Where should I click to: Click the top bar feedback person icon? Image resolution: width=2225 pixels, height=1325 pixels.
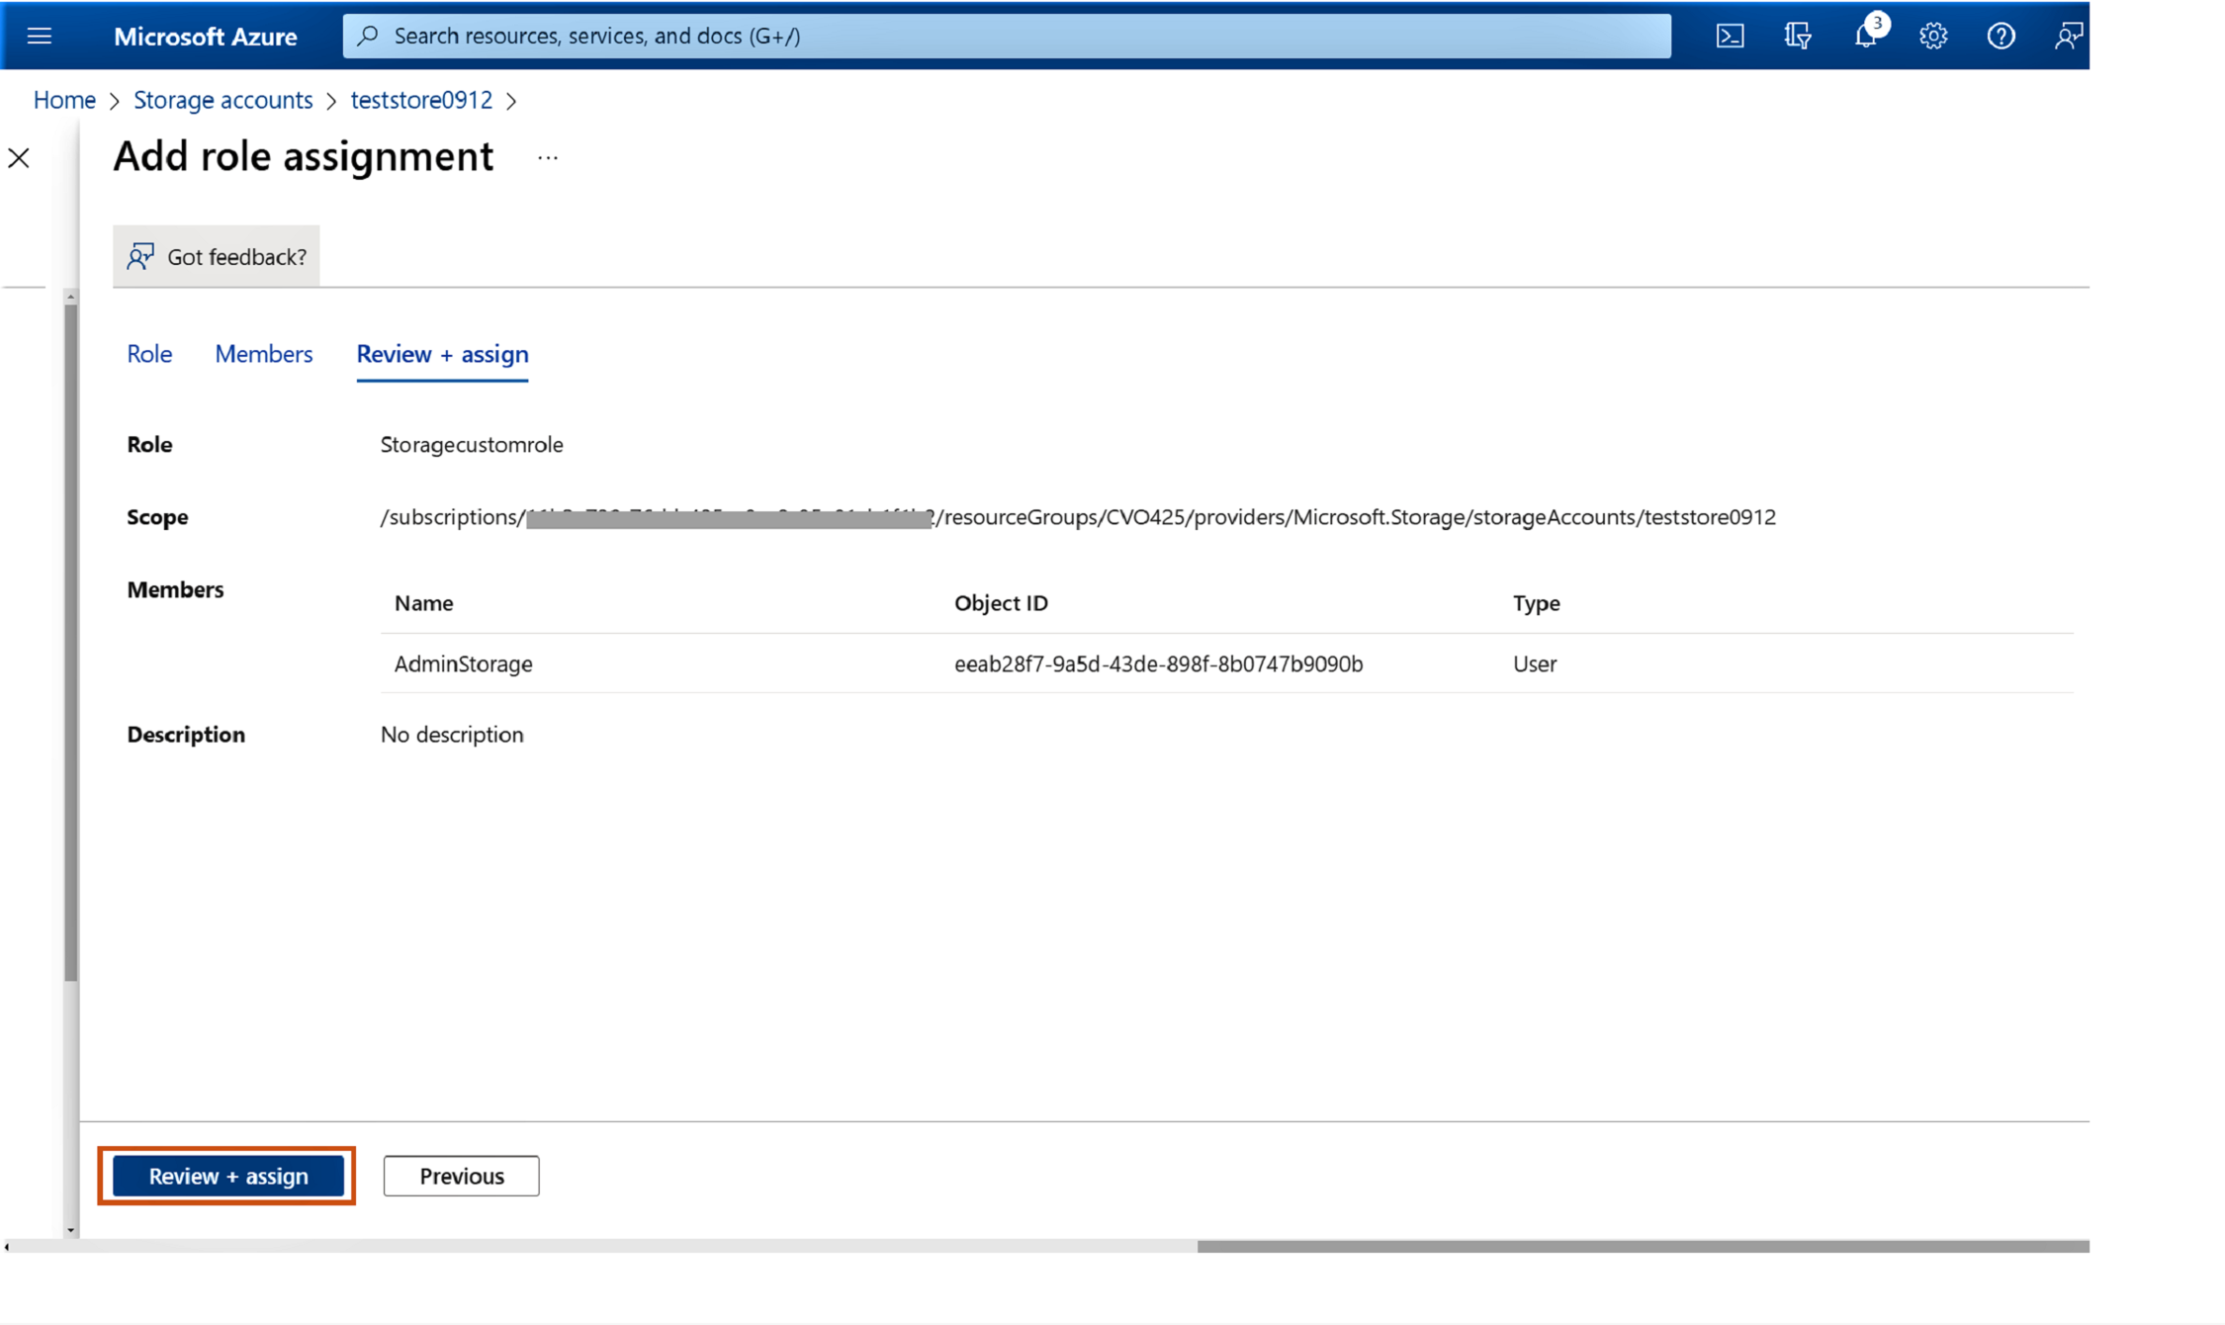pyautogui.click(x=2068, y=37)
